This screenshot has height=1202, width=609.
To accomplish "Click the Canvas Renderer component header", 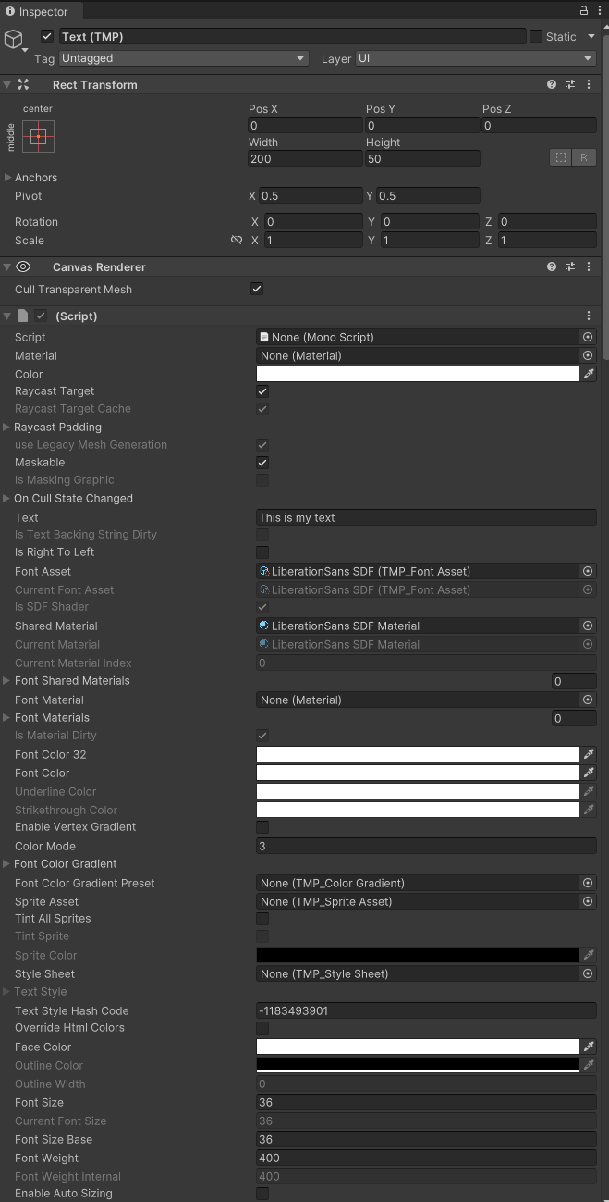I will [99, 266].
